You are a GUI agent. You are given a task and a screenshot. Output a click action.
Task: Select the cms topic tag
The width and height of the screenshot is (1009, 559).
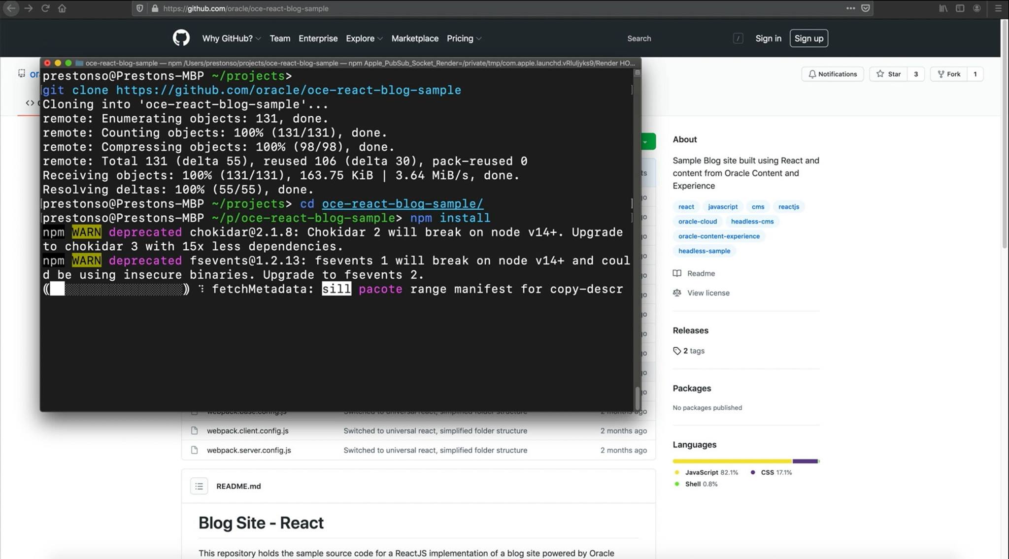coord(758,207)
